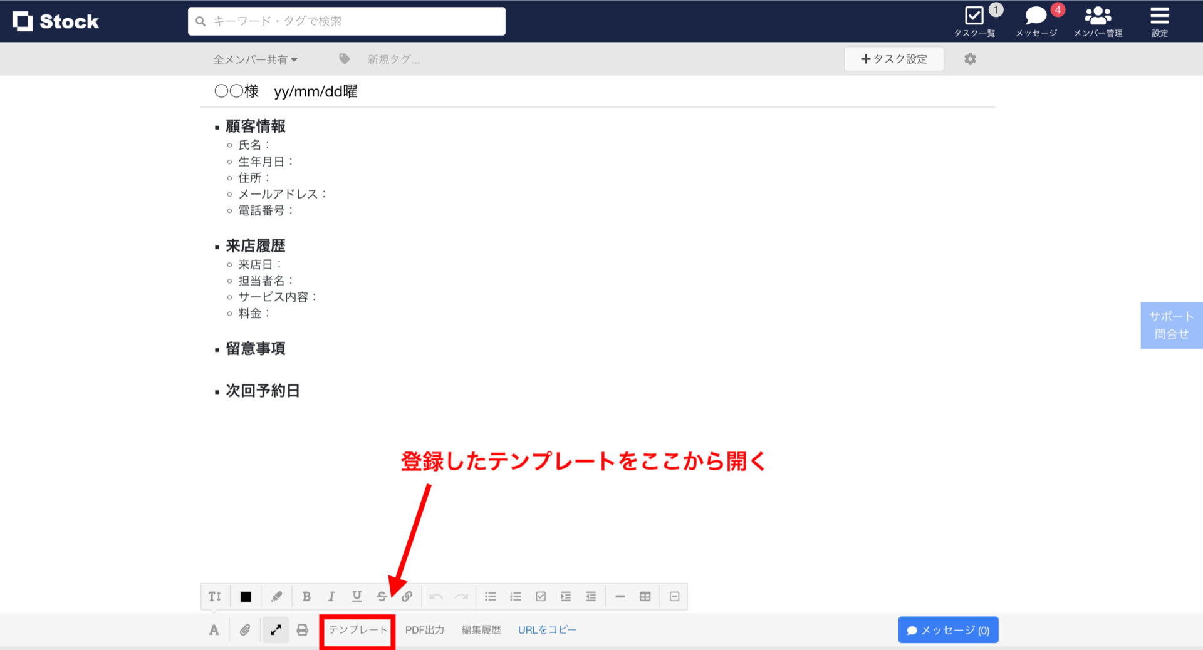Insert a hyperlink with the link icon
The image size is (1203, 650).
point(407,596)
